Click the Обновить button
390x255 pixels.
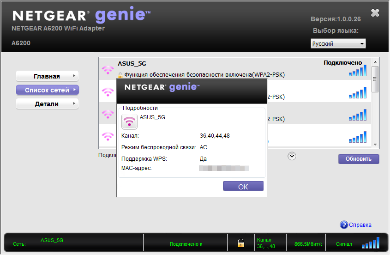pos(359,159)
